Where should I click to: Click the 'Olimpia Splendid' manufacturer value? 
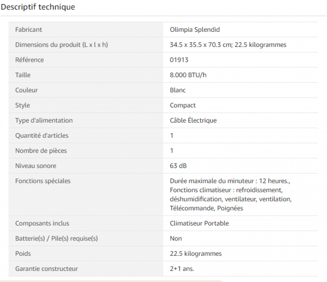194,30
